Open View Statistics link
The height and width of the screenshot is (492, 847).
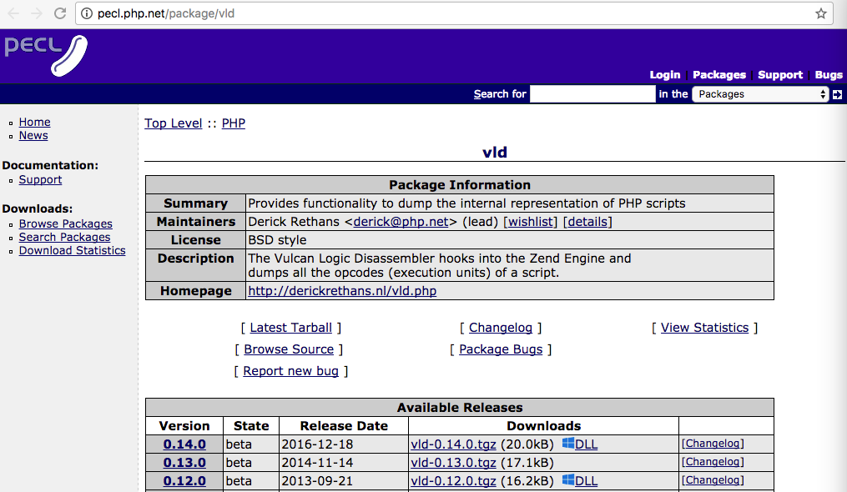click(705, 328)
